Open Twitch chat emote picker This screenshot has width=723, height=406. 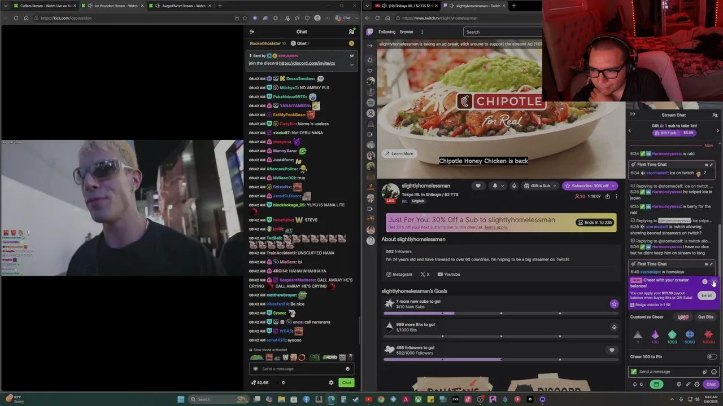click(714, 372)
